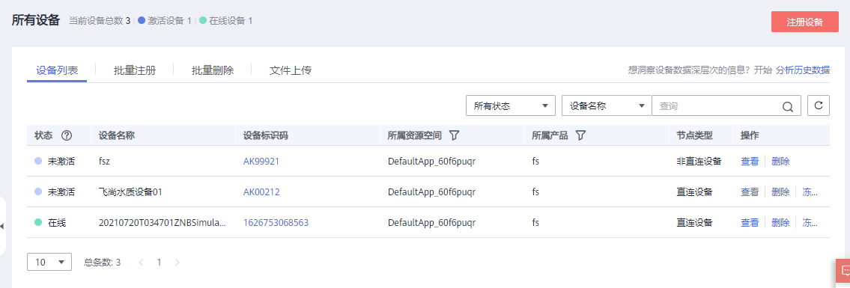Image resolution: width=850 pixels, height=288 pixels.
Task: Click the magnifier search icon
Action: coord(788,107)
